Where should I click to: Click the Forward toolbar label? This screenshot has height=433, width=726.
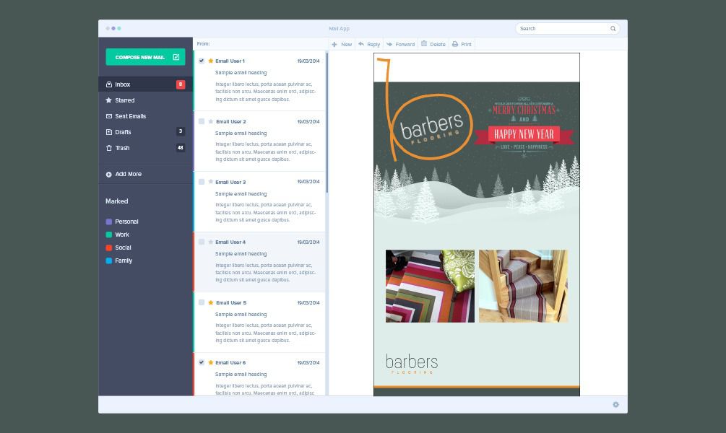pyautogui.click(x=405, y=45)
